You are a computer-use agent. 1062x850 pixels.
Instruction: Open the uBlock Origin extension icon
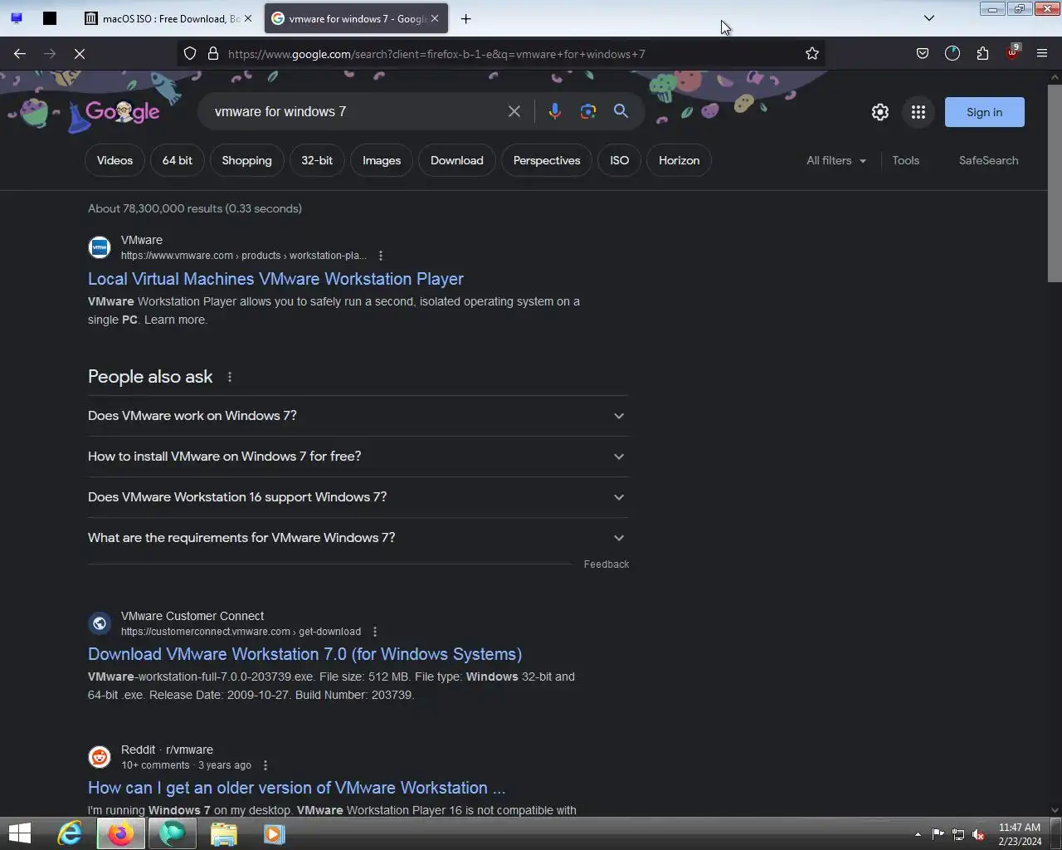[x=1012, y=52]
